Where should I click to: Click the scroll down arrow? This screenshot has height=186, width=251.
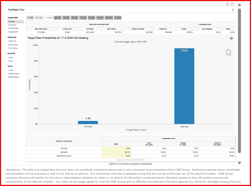click(240, 163)
